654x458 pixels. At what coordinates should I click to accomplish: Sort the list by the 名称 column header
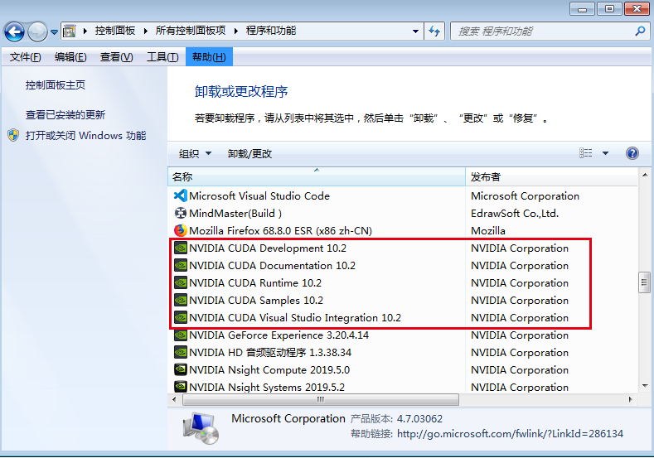click(x=317, y=176)
